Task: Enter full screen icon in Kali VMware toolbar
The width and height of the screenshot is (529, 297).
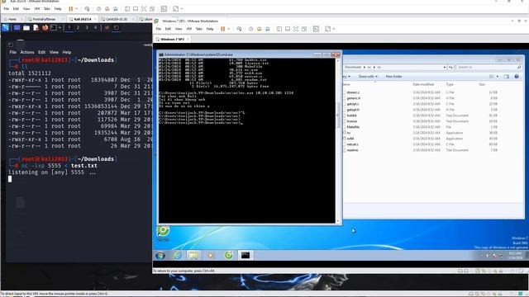Action: (144, 9)
